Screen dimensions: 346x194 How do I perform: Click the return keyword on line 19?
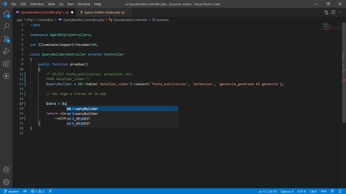[52, 114]
